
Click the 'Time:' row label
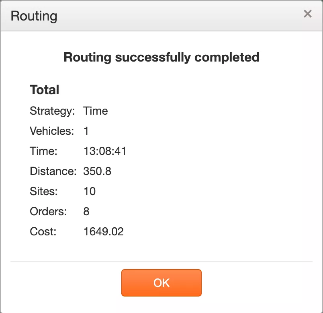click(x=44, y=151)
